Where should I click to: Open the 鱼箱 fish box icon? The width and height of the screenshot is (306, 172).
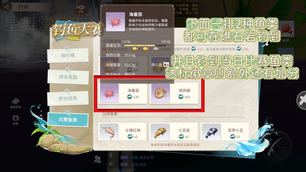(x=15, y=120)
